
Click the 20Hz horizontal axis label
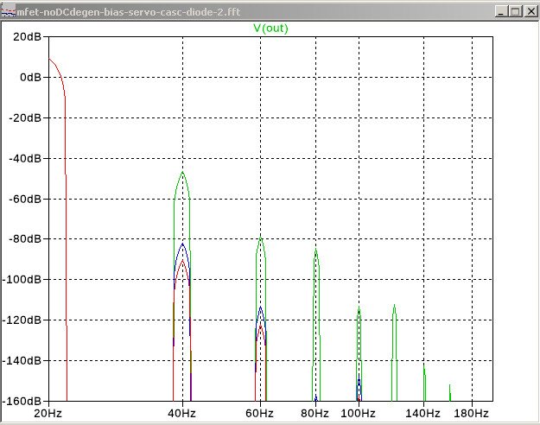pos(48,413)
